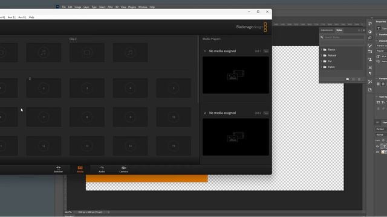Image resolution: width=387 pixels, height=217 pixels.
Task: Open Photoshop's Plugins menu
Action: tap(132, 7)
